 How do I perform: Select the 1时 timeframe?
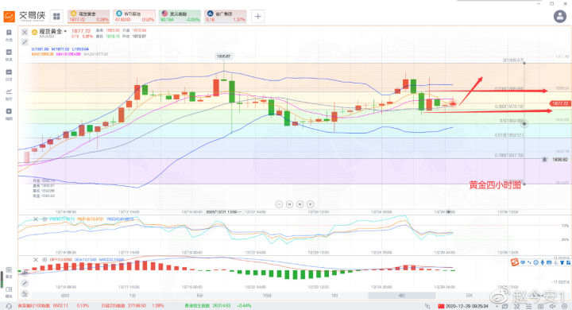point(334,296)
